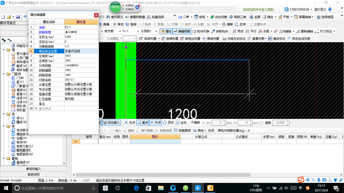Collapse the 板 folder in tree
The height and width of the screenshot is (193, 344).
pyautogui.click(x=4, y=126)
